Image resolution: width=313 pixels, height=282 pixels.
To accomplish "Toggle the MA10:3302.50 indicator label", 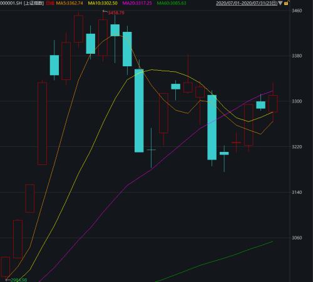I will click(x=103, y=3).
